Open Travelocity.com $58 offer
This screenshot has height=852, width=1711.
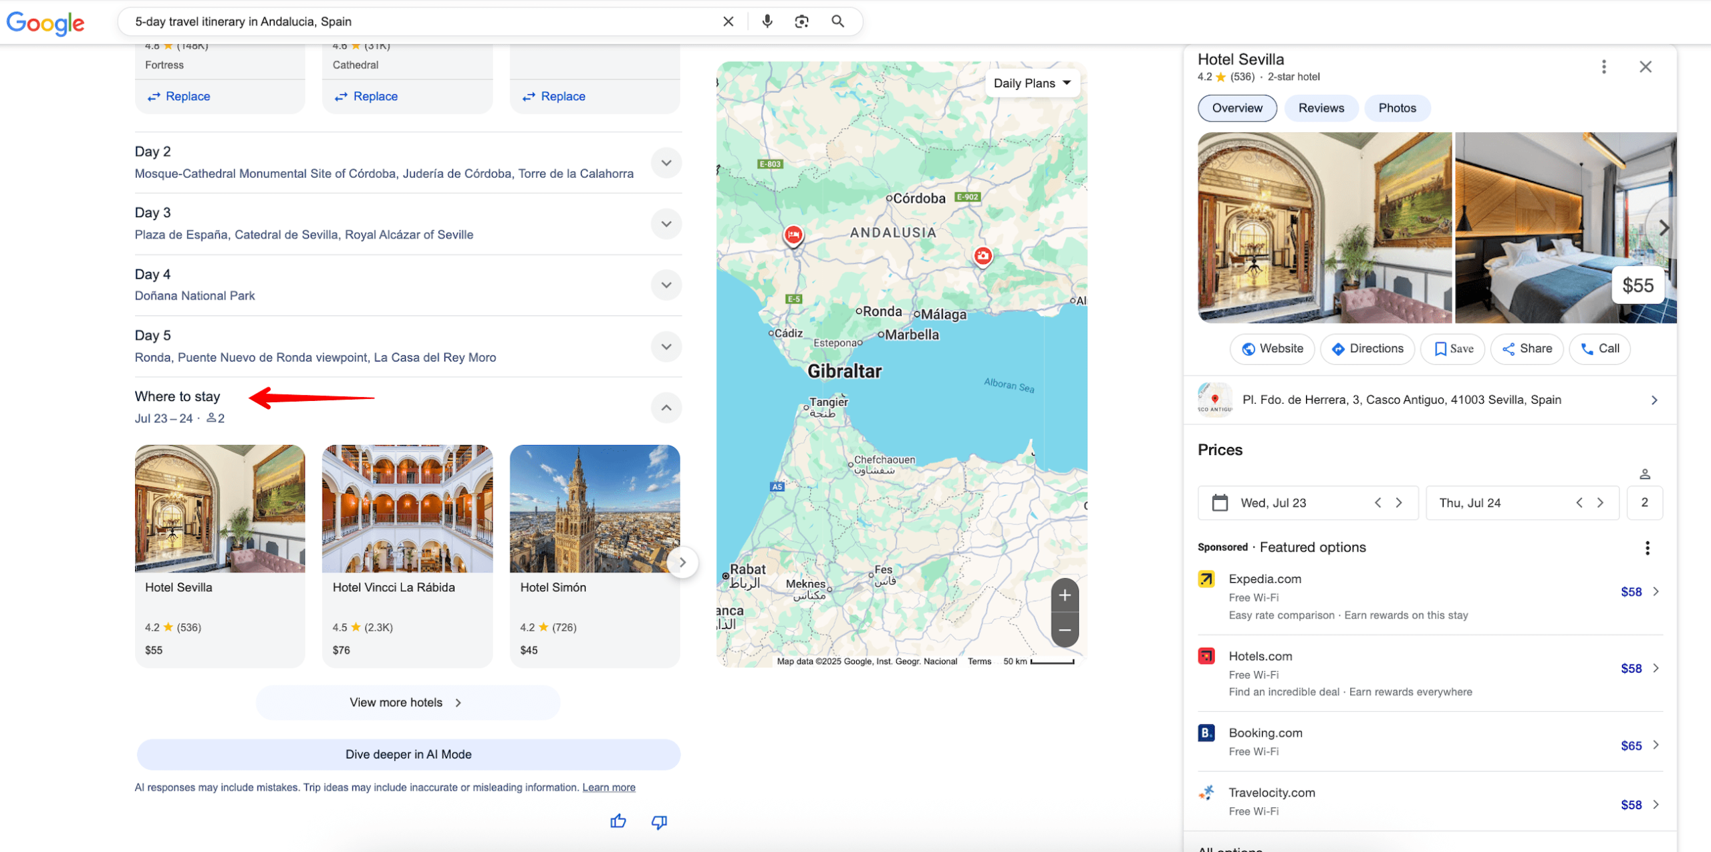pyautogui.click(x=1430, y=801)
